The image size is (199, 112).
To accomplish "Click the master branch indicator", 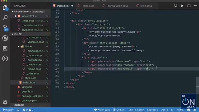I will tap(8, 110).
